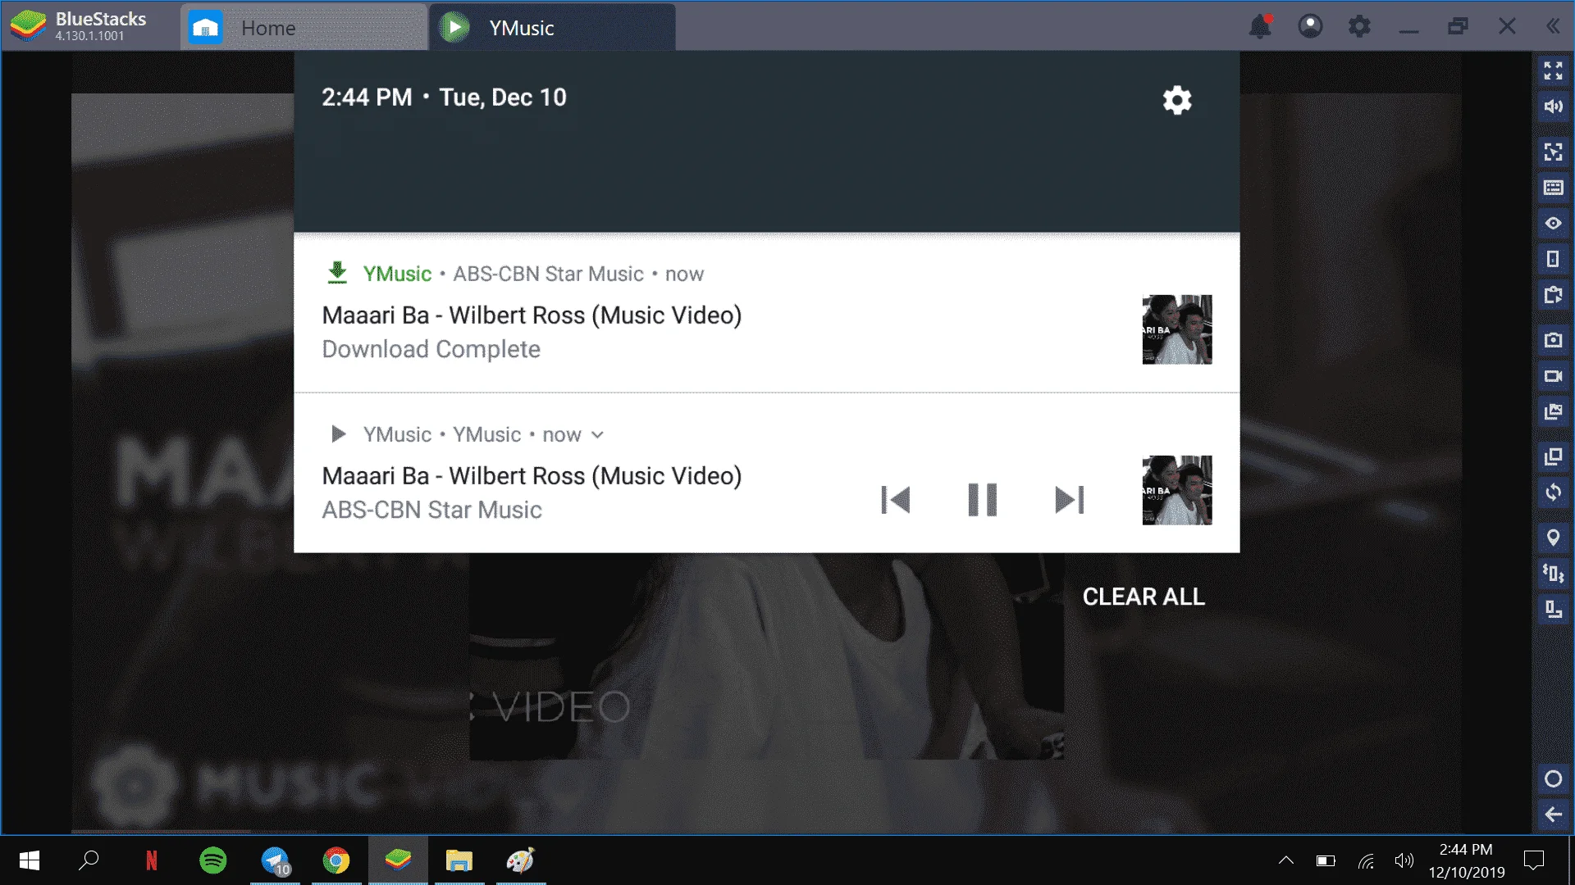Open Google Chrome from the taskbar
1575x885 pixels.
click(336, 860)
